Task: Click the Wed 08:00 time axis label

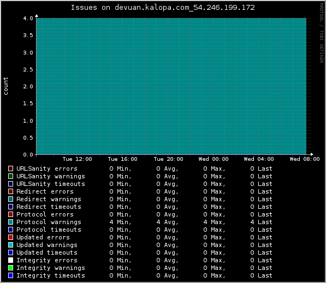Action: pos(305,159)
